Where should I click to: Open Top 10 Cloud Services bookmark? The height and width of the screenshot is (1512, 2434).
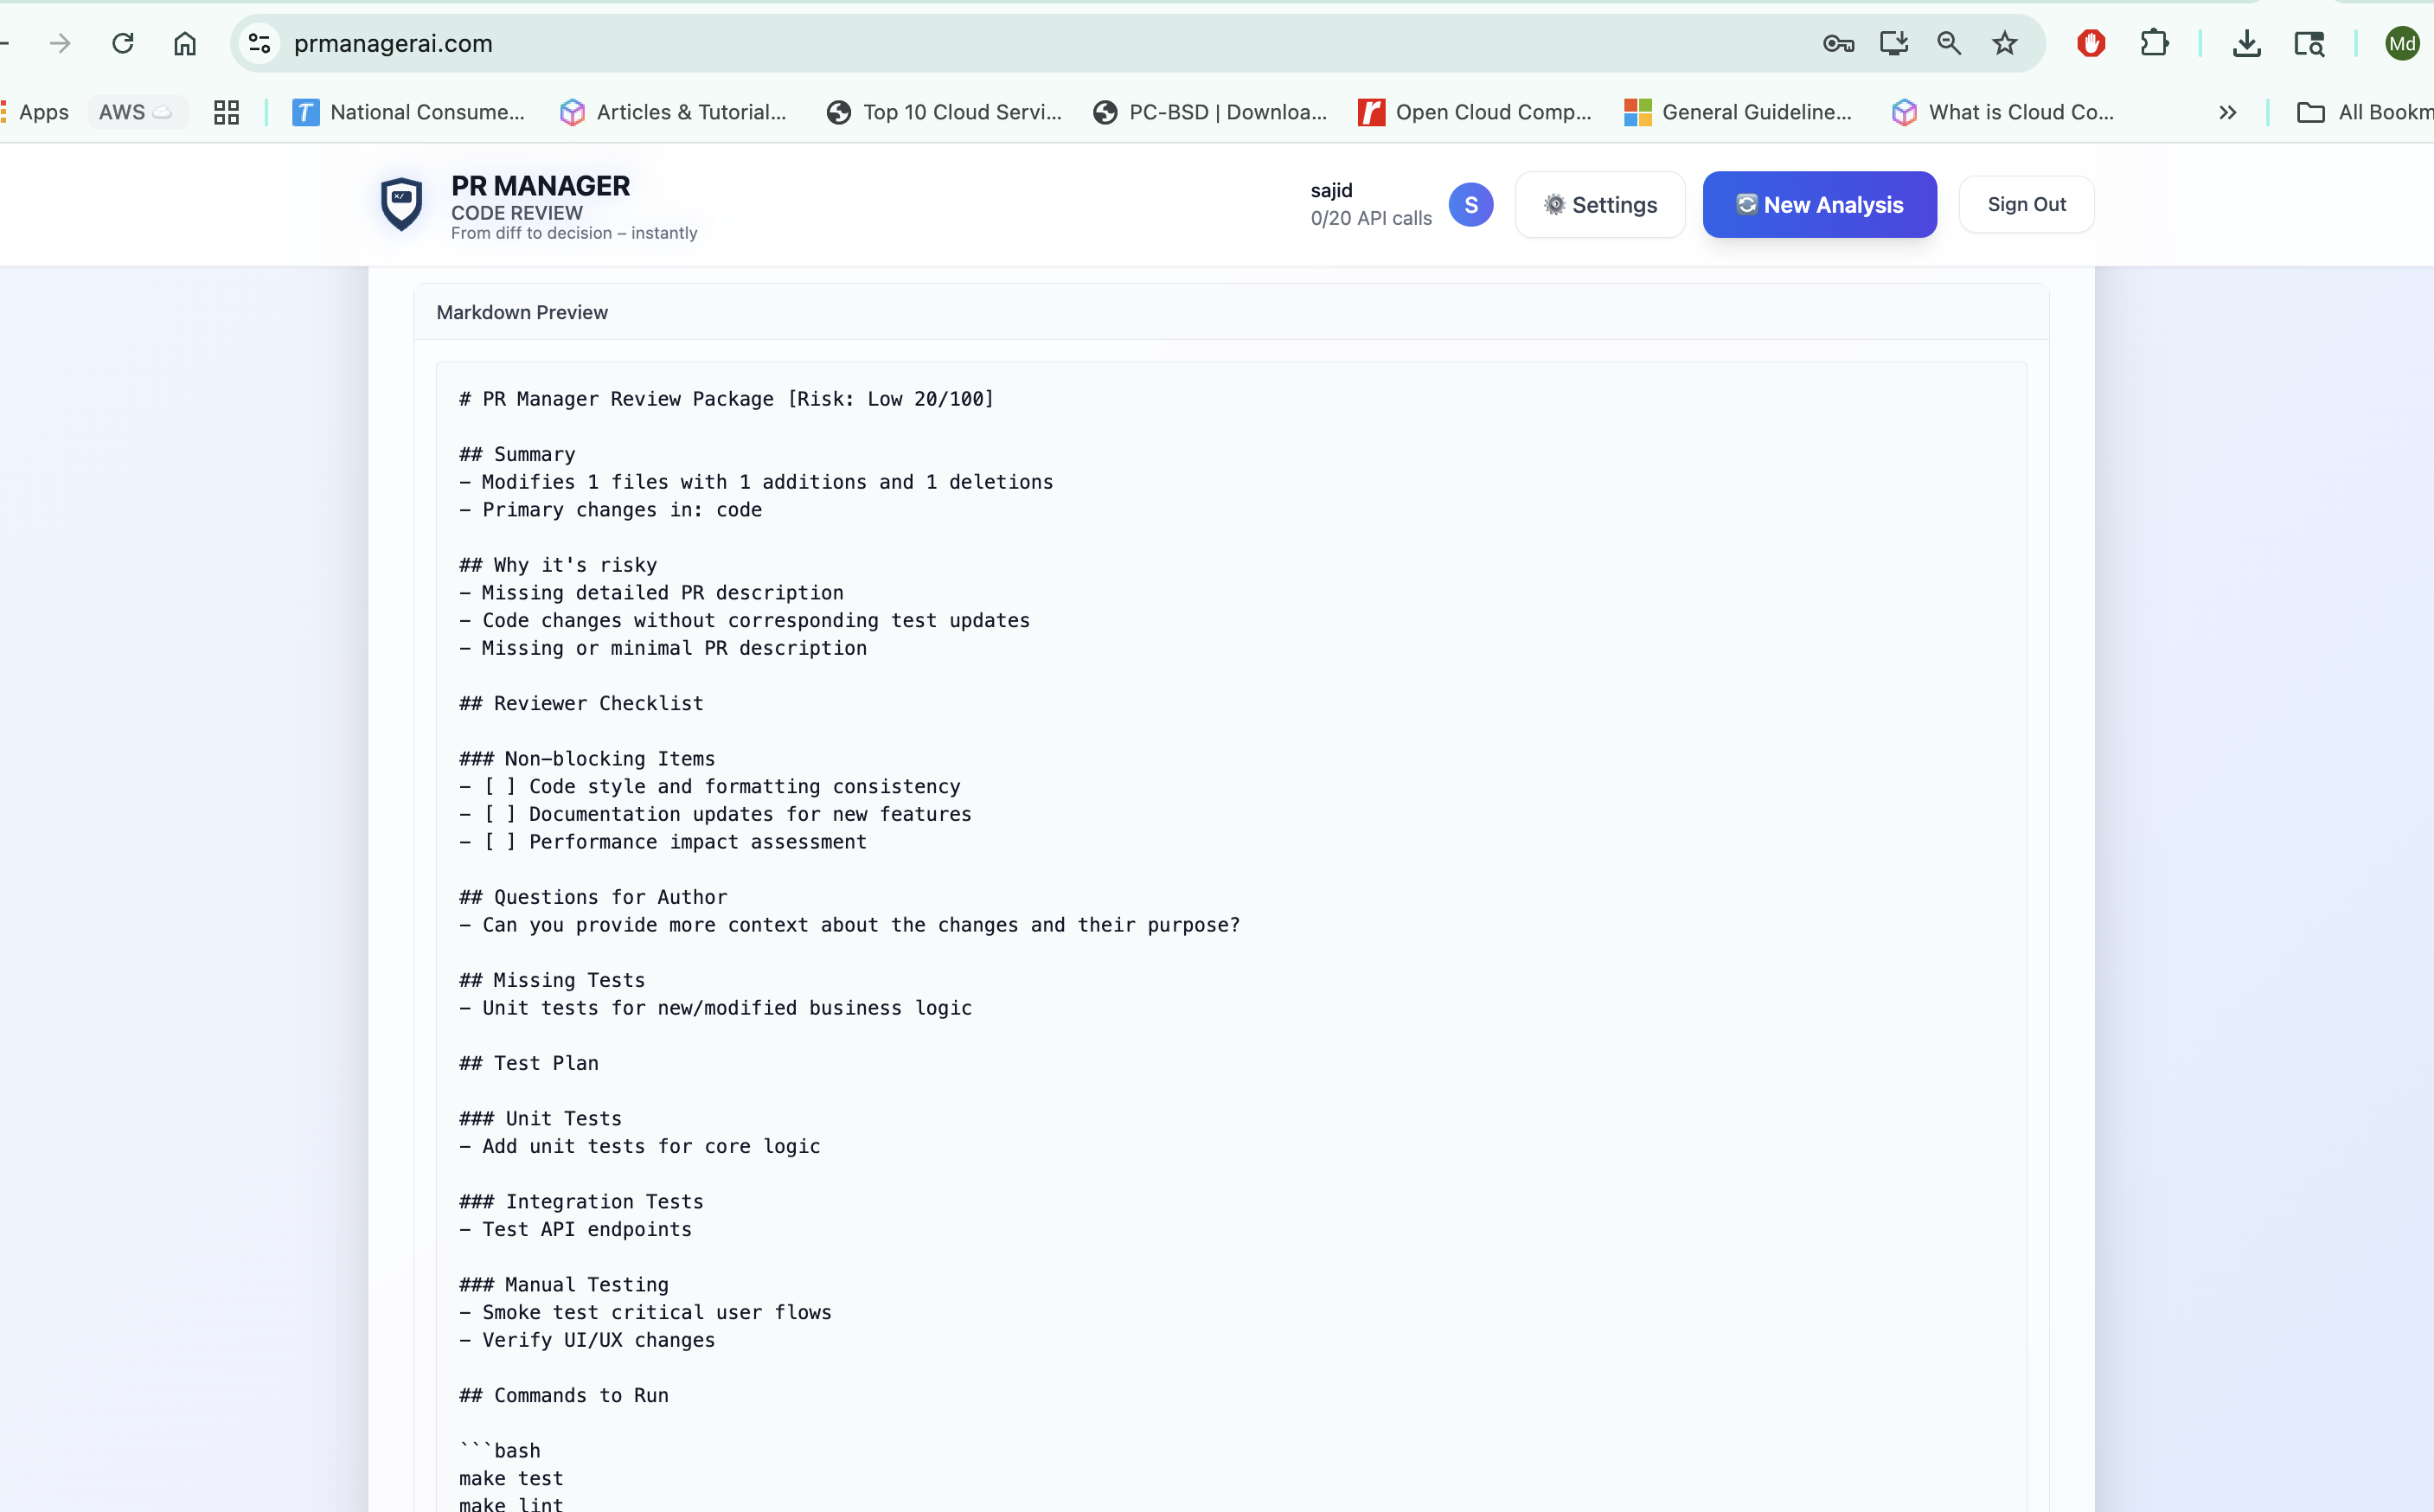tap(944, 112)
